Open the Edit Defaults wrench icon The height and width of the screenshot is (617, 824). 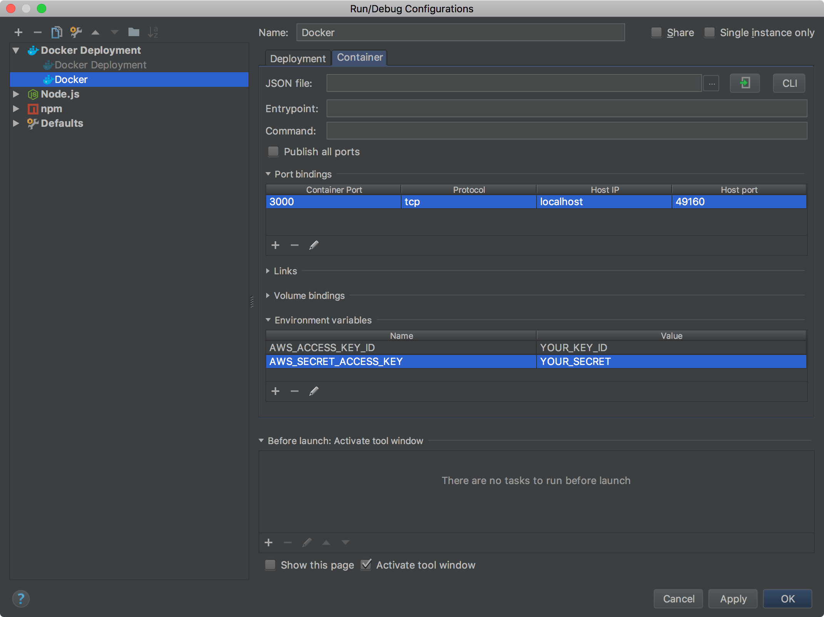pyautogui.click(x=76, y=32)
